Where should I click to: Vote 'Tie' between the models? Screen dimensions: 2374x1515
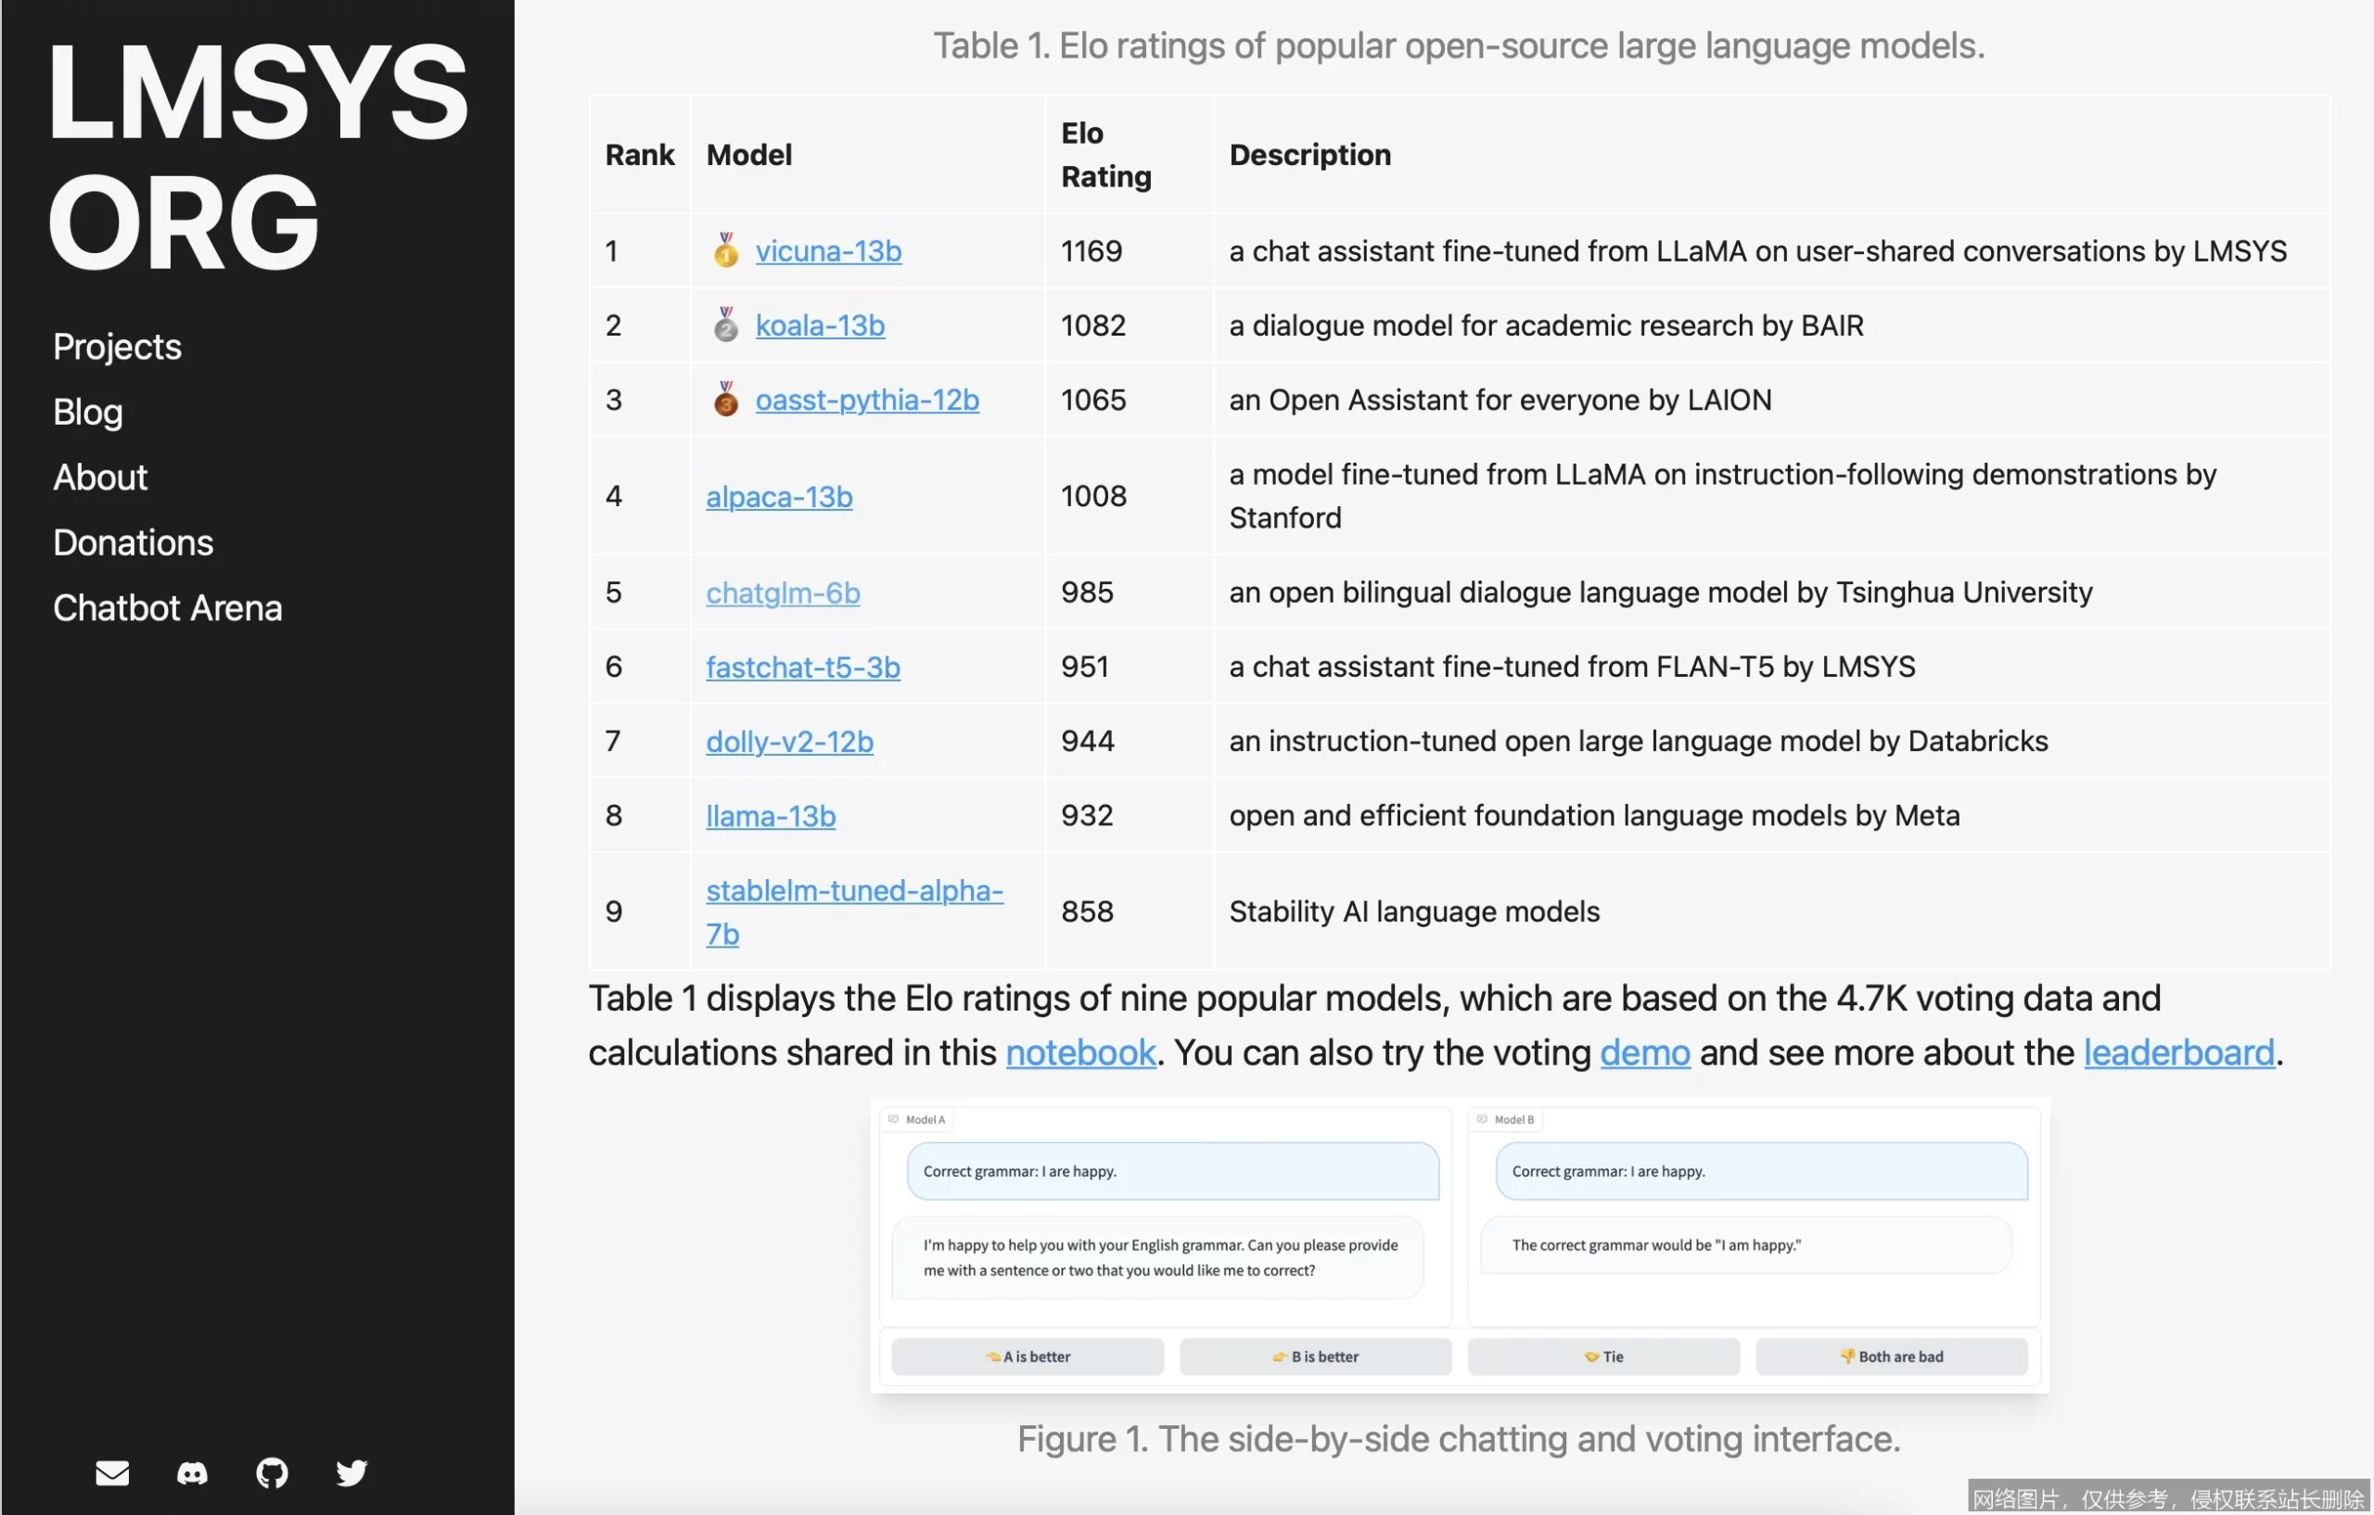tap(1602, 1356)
